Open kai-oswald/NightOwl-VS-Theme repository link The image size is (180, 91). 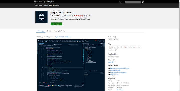click(120, 68)
